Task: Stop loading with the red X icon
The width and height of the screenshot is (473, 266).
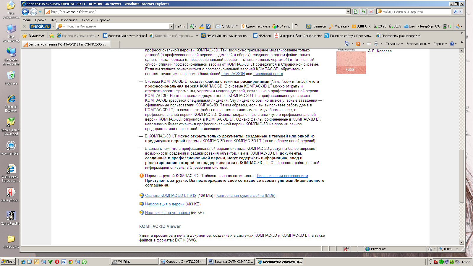Action: pos(371,12)
